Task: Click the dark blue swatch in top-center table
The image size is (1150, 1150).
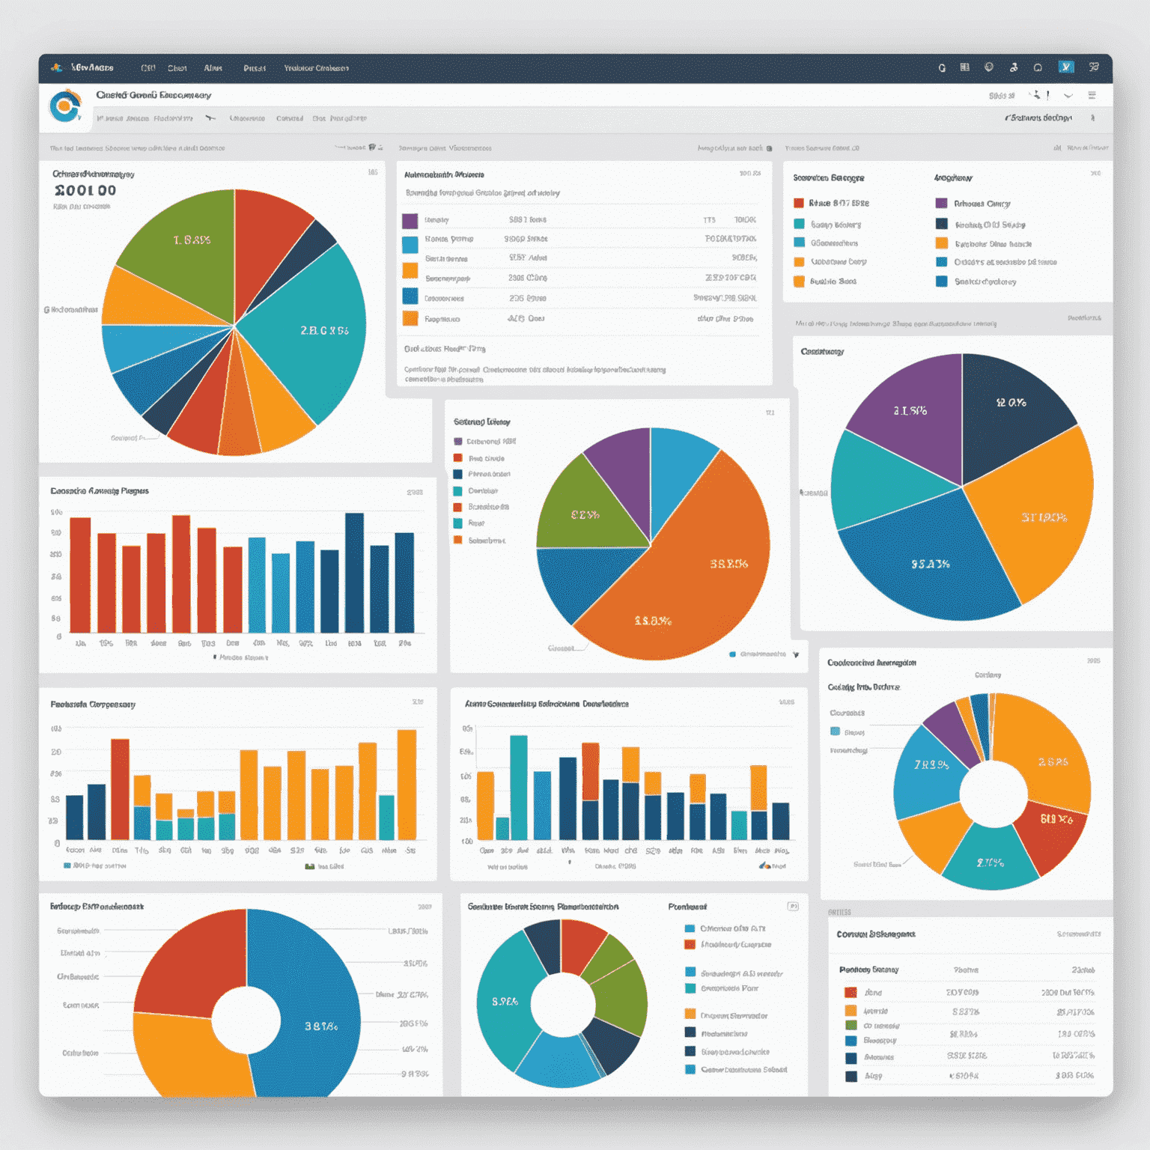Action: coord(410,296)
